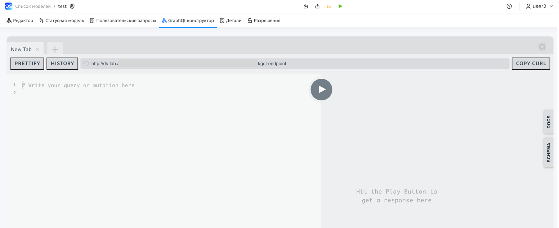
Task: Click the download icon in top toolbar
Action: click(306, 6)
